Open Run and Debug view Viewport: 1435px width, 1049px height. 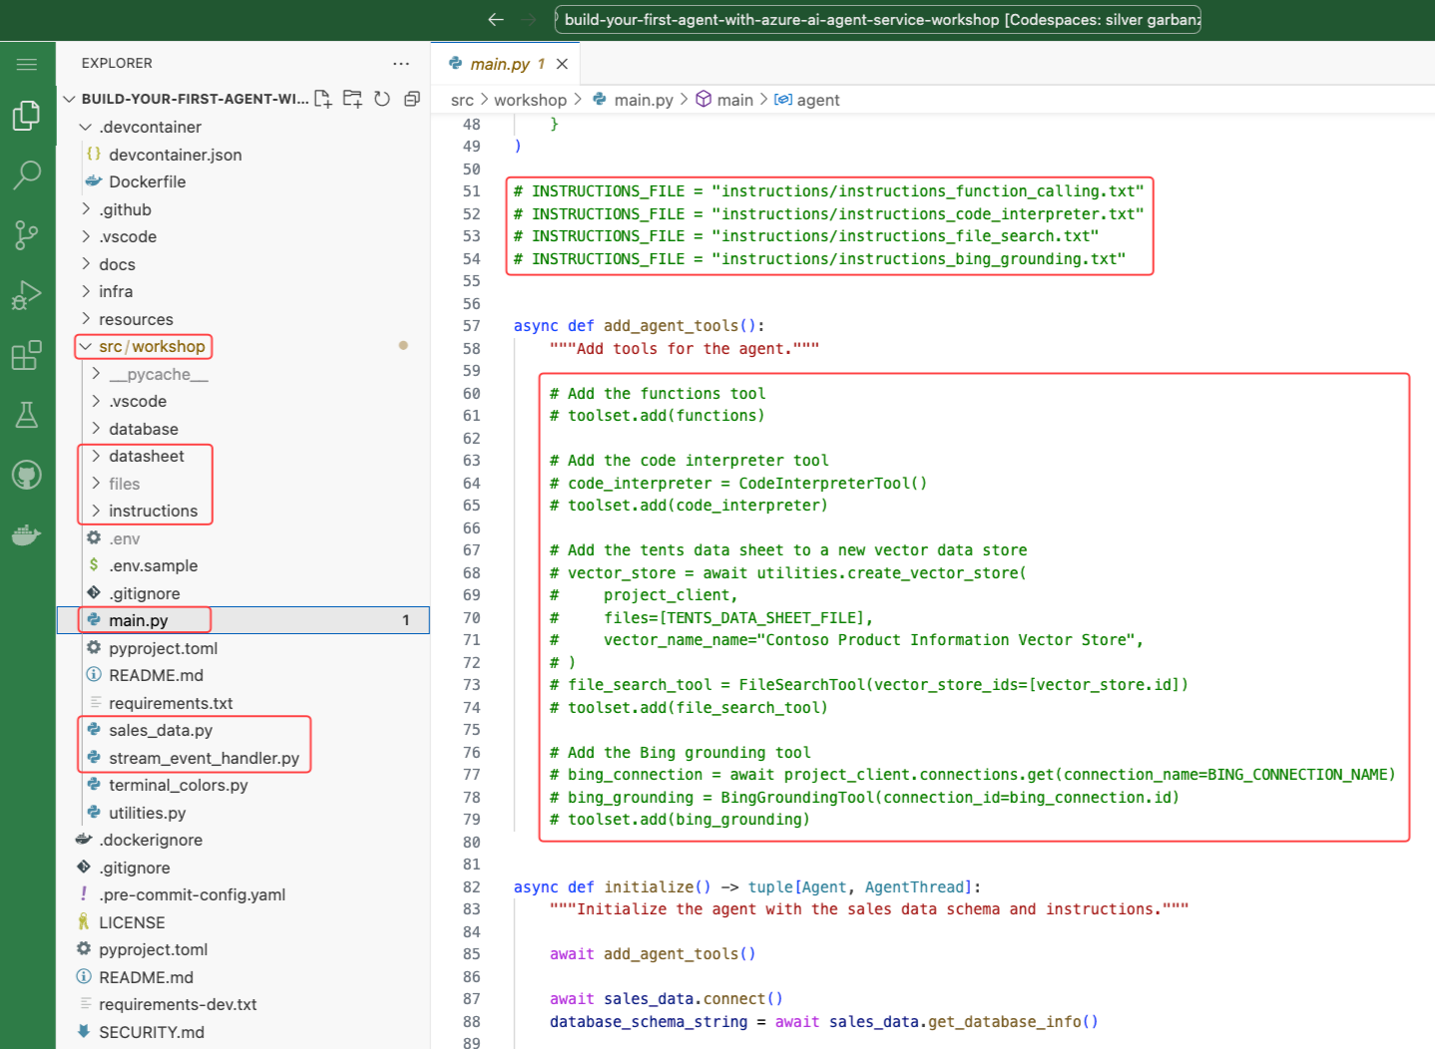pyautogui.click(x=27, y=295)
